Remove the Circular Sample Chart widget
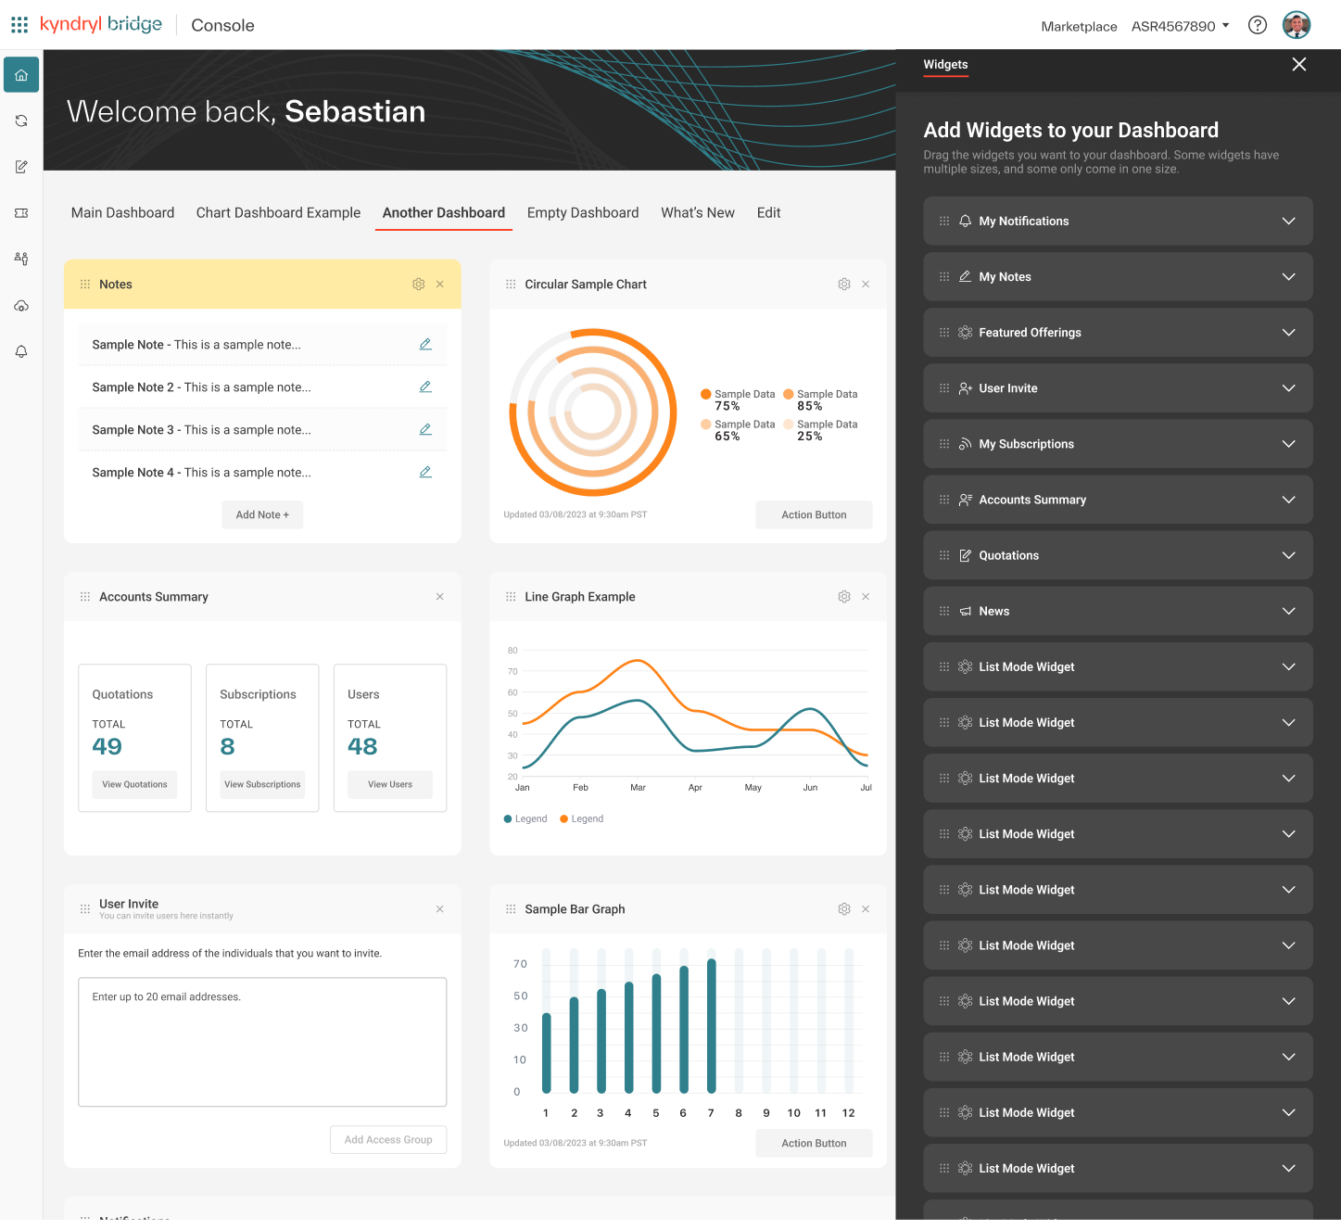This screenshot has height=1230, width=1341. tap(866, 285)
